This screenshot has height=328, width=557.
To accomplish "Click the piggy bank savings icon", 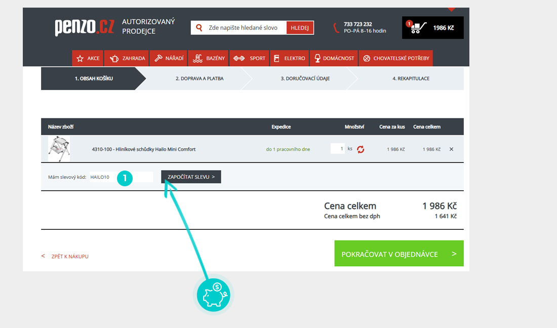I will pyautogui.click(x=213, y=294).
